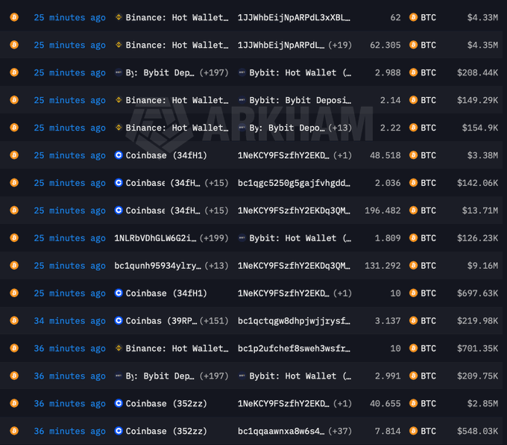Click the Coinbase logo in the $697.63K row

click(x=119, y=293)
